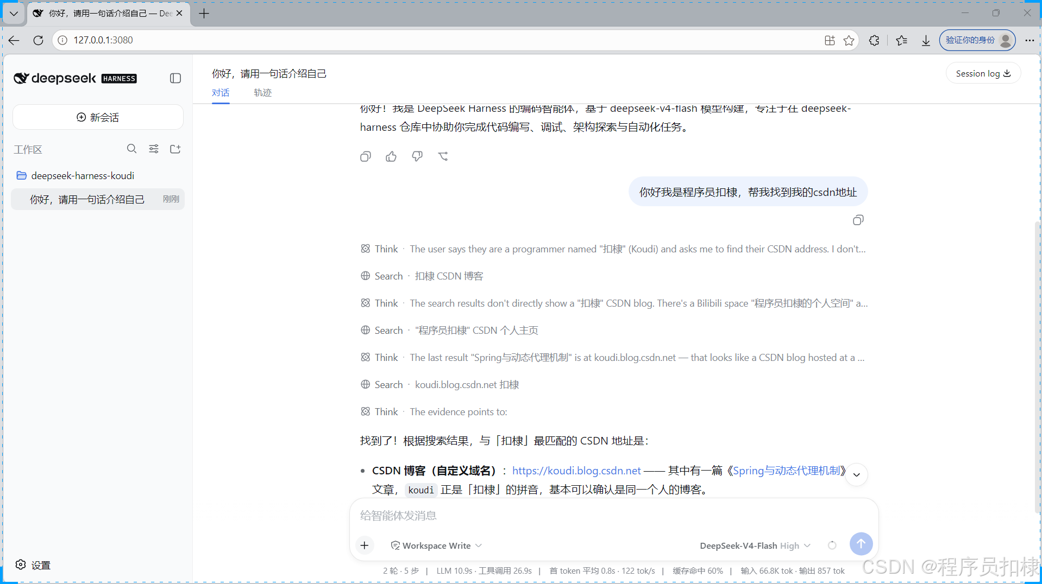Jump to bottom with the chevron button
The image size is (1042, 584).
[857, 475]
